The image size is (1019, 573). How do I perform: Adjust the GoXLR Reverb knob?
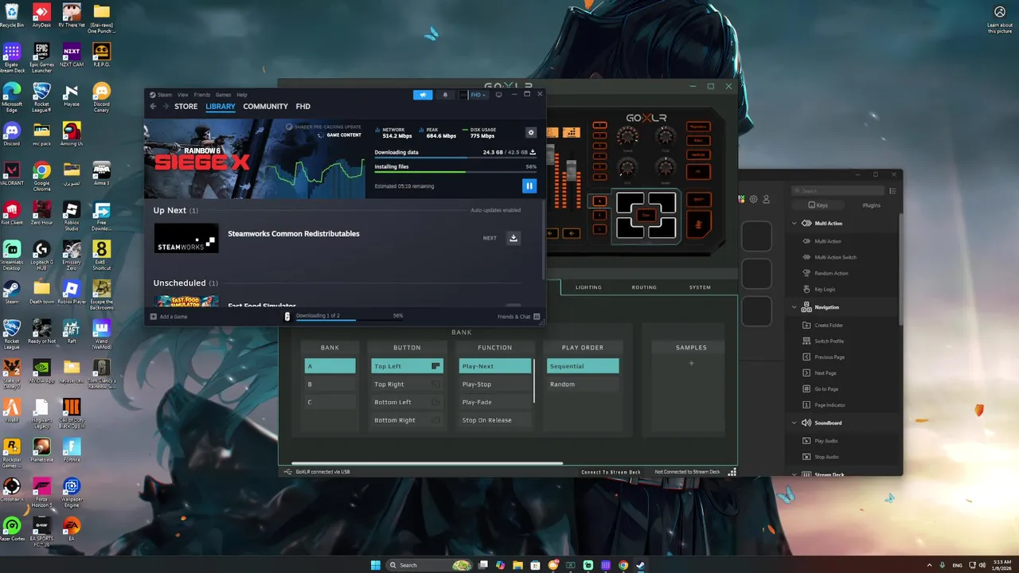[x=627, y=136]
